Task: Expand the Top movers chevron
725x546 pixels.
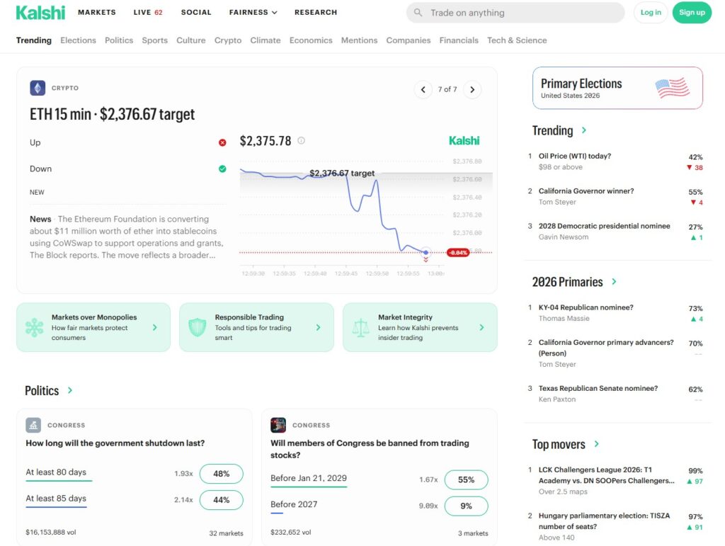Action: coord(596,444)
